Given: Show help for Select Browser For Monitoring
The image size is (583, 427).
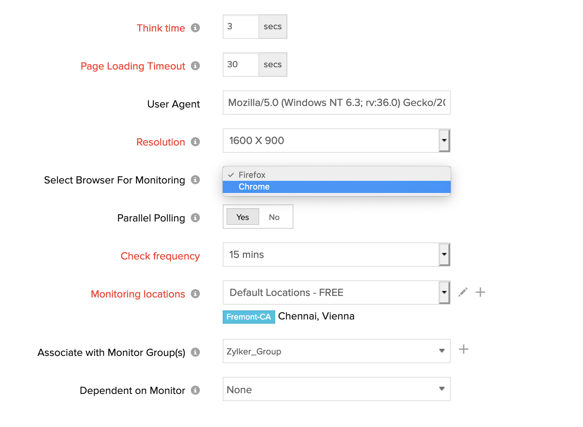Looking at the screenshot, I should [195, 180].
